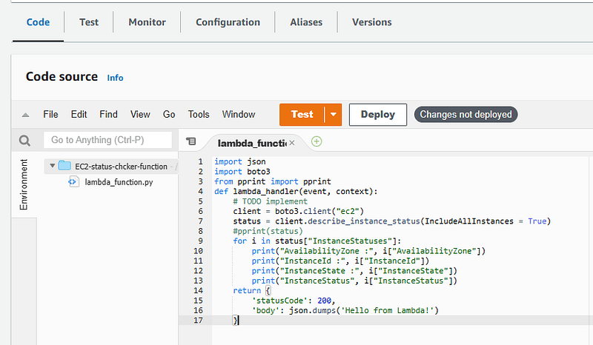Click 'describe_instance_status' in line 7
This screenshot has width=593, height=345.
click(364, 221)
